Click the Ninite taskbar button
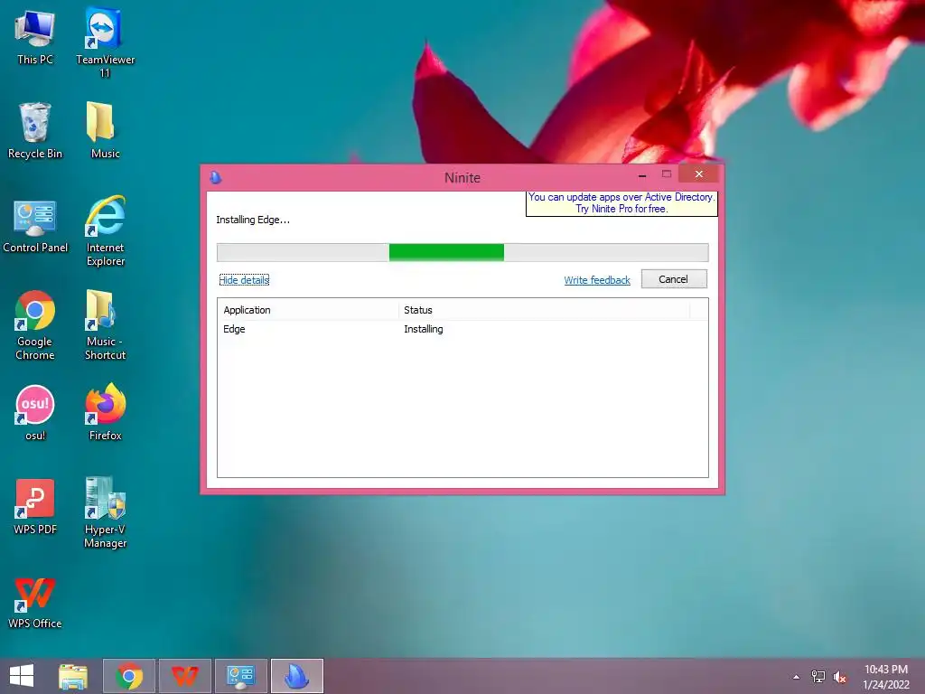This screenshot has height=694, width=925. point(296,676)
